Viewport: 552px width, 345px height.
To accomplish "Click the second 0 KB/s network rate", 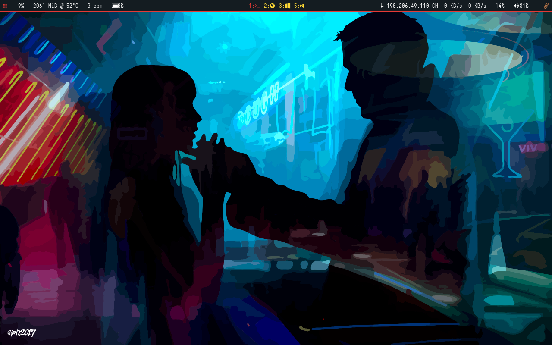I will click(x=477, y=6).
